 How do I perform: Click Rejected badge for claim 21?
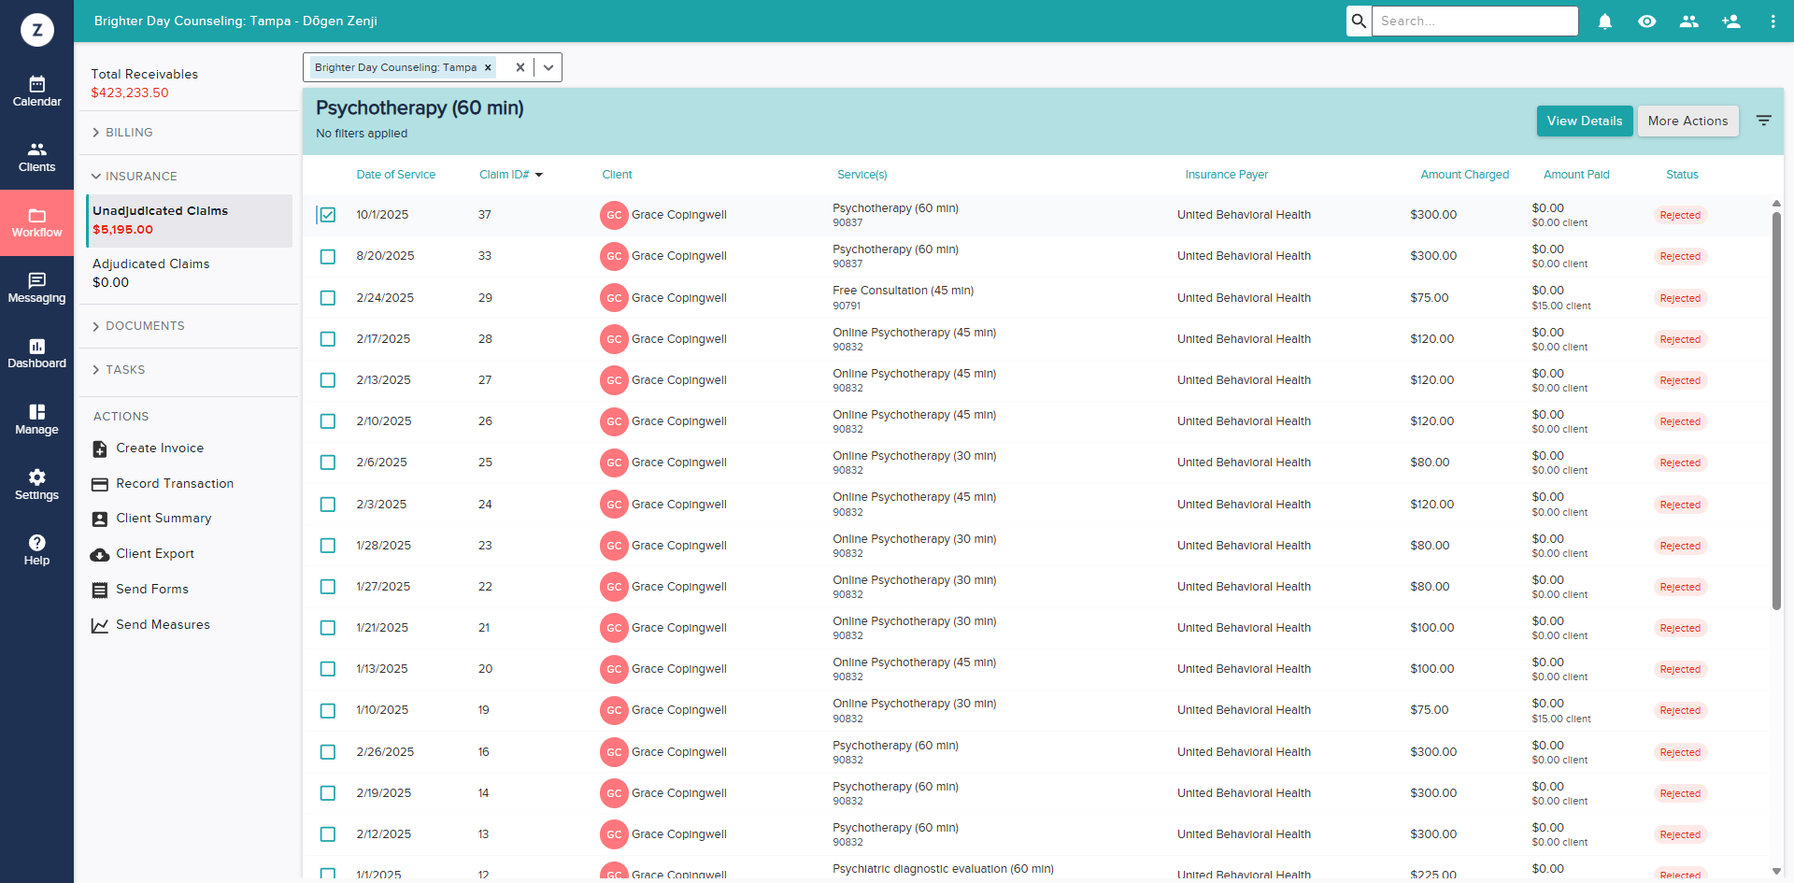click(x=1680, y=628)
